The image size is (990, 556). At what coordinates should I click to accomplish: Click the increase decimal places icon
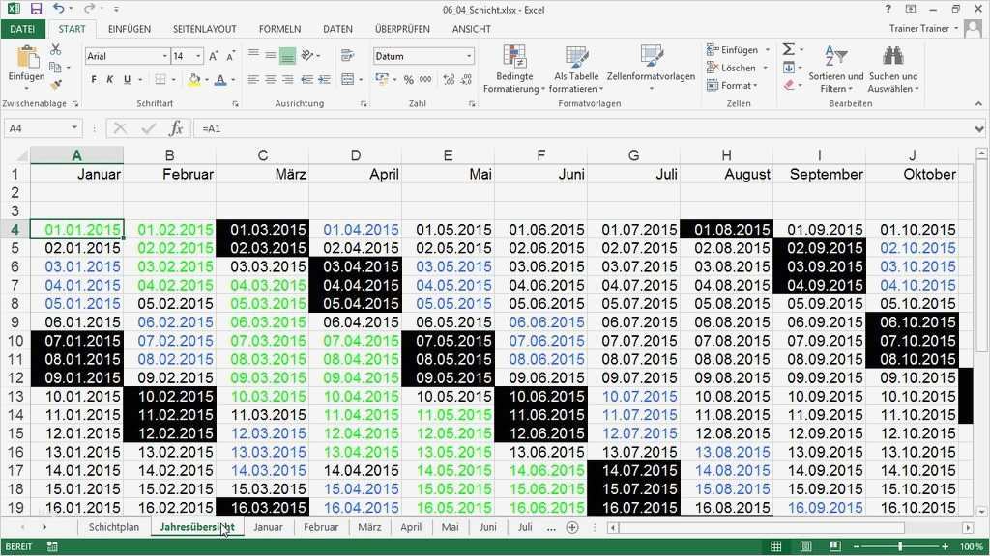449,79
